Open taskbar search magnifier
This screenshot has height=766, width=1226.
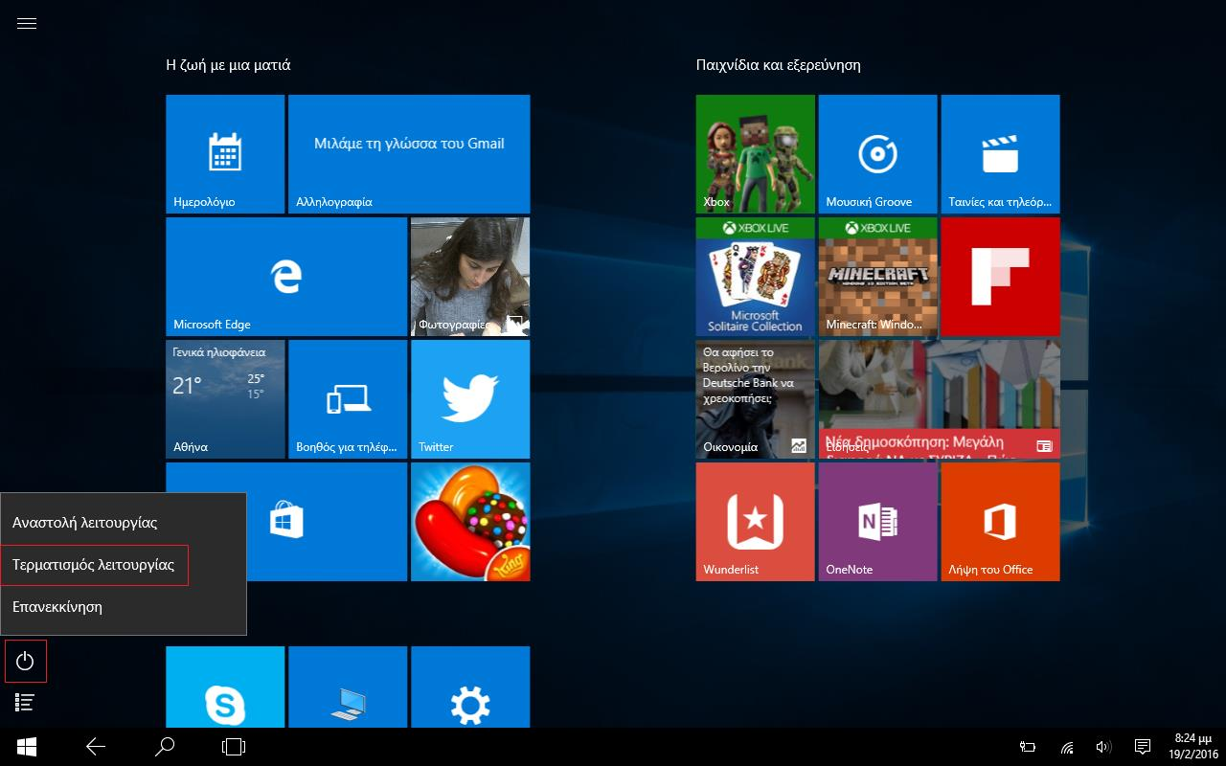[165, 747]
